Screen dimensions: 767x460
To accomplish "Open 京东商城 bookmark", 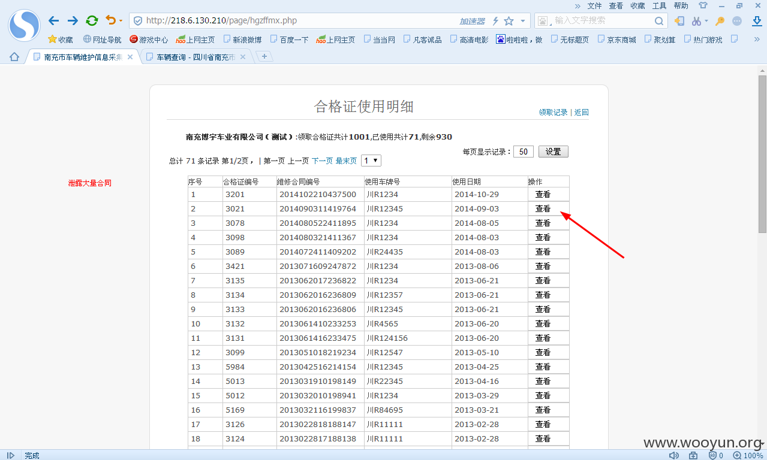I will 616,40.
